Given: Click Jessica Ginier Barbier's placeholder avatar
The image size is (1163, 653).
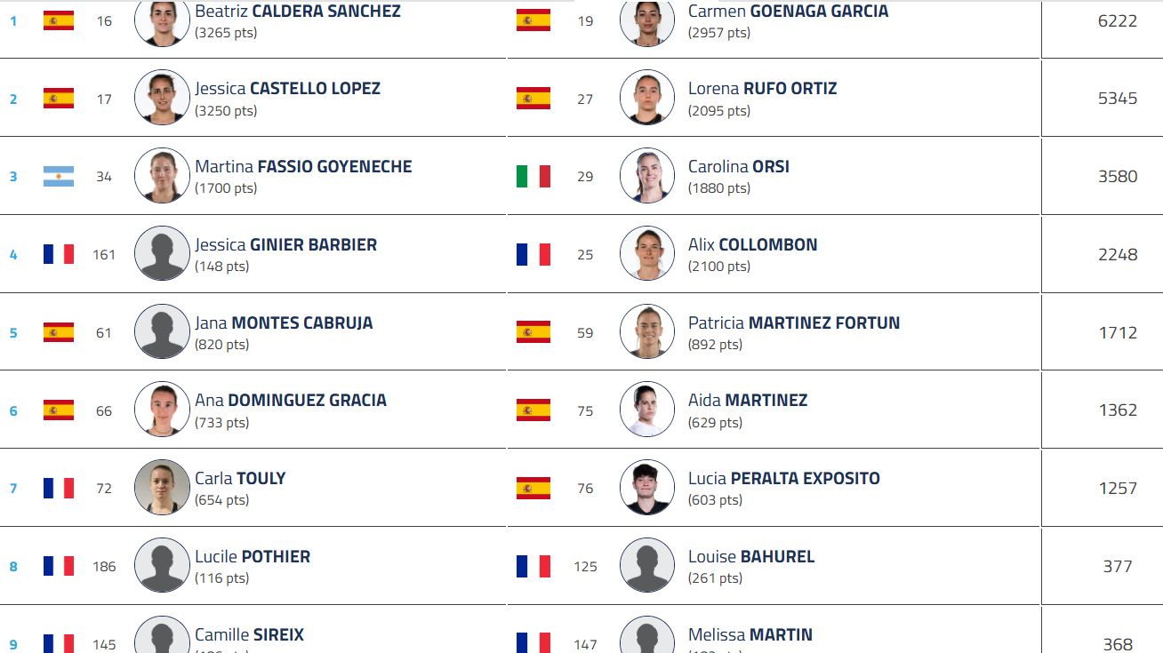Looking at the screenshot, I should (x=162, y=254).
